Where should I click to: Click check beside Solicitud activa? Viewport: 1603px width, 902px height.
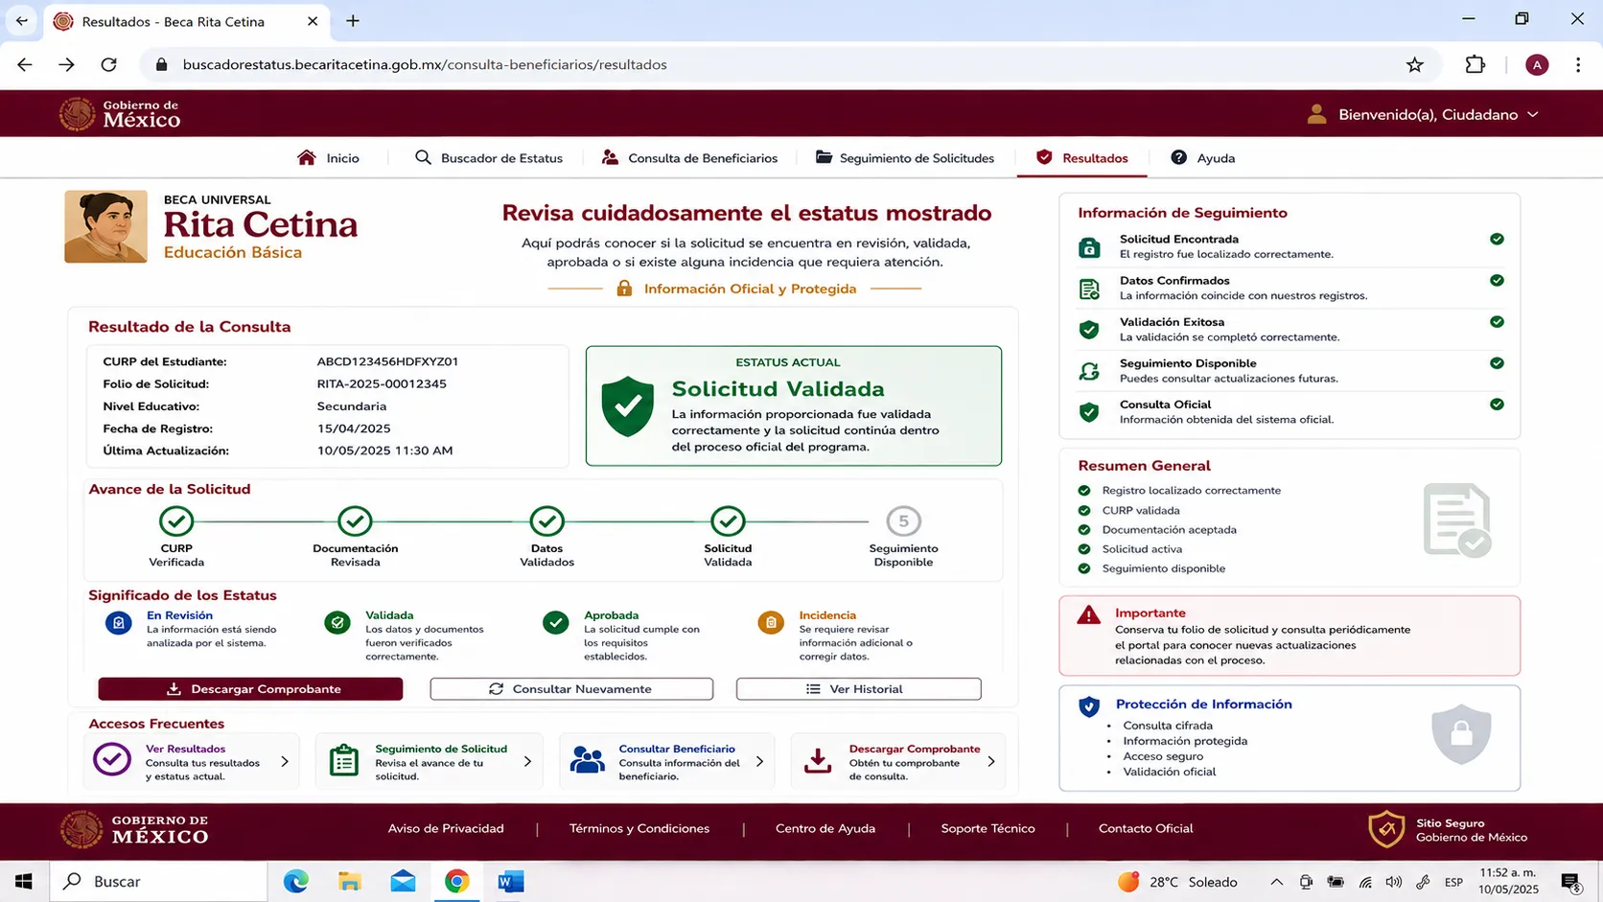[1084, 549]
